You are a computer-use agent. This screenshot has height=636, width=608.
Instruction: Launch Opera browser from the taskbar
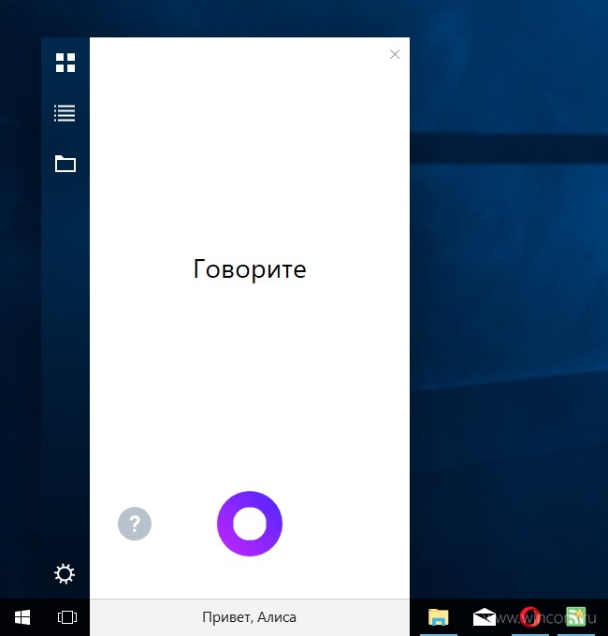[530, 617]
